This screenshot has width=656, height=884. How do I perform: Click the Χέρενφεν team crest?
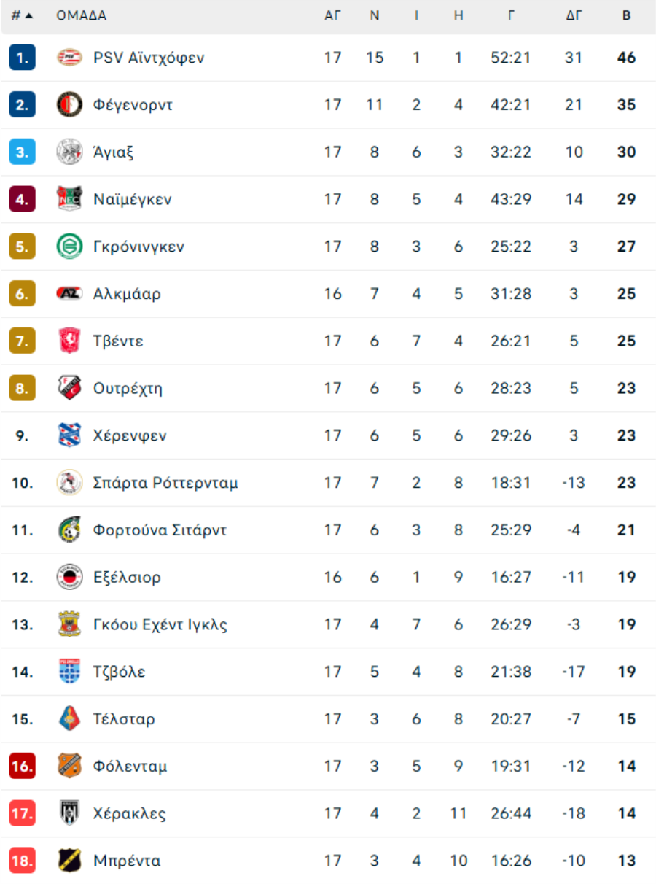(x=69, y=435)
